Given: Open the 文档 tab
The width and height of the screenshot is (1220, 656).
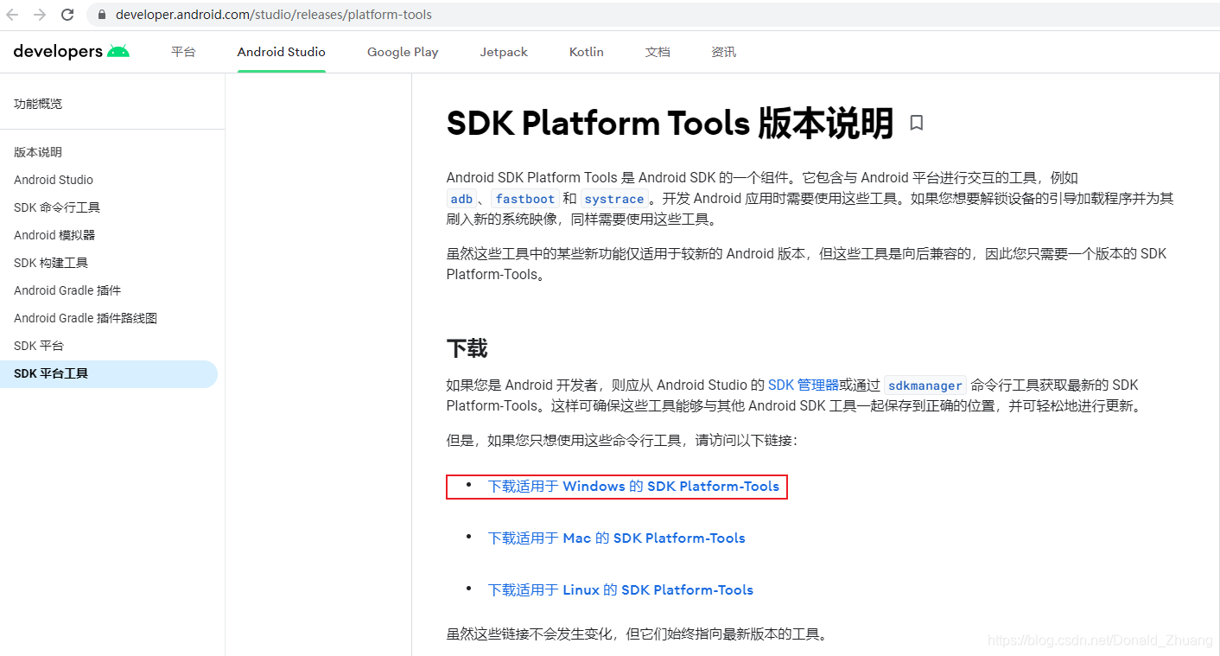Looking at the screenshot, I should (658, 52).
